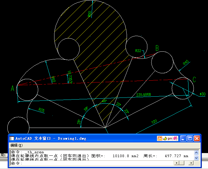Click the '_th_area' command history line

(28, 152)
